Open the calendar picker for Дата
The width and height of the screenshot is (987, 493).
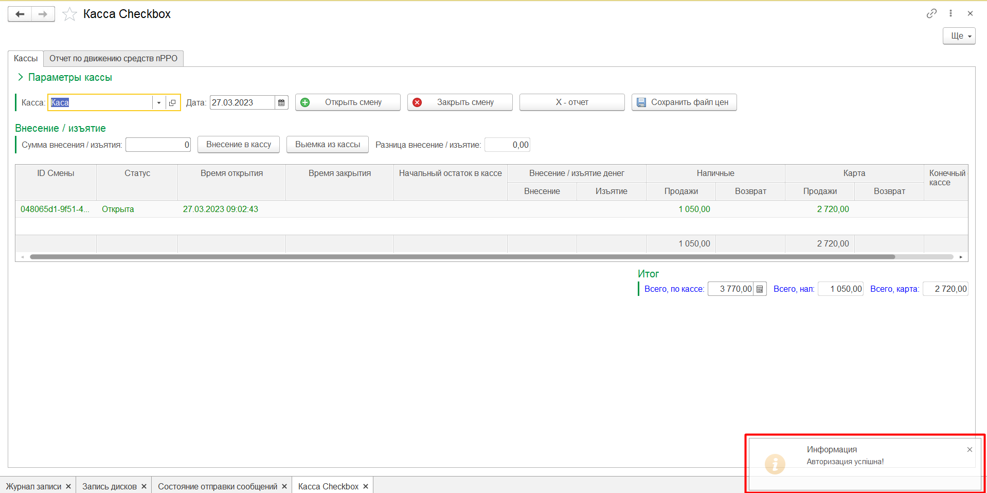[x=281, y=102]
